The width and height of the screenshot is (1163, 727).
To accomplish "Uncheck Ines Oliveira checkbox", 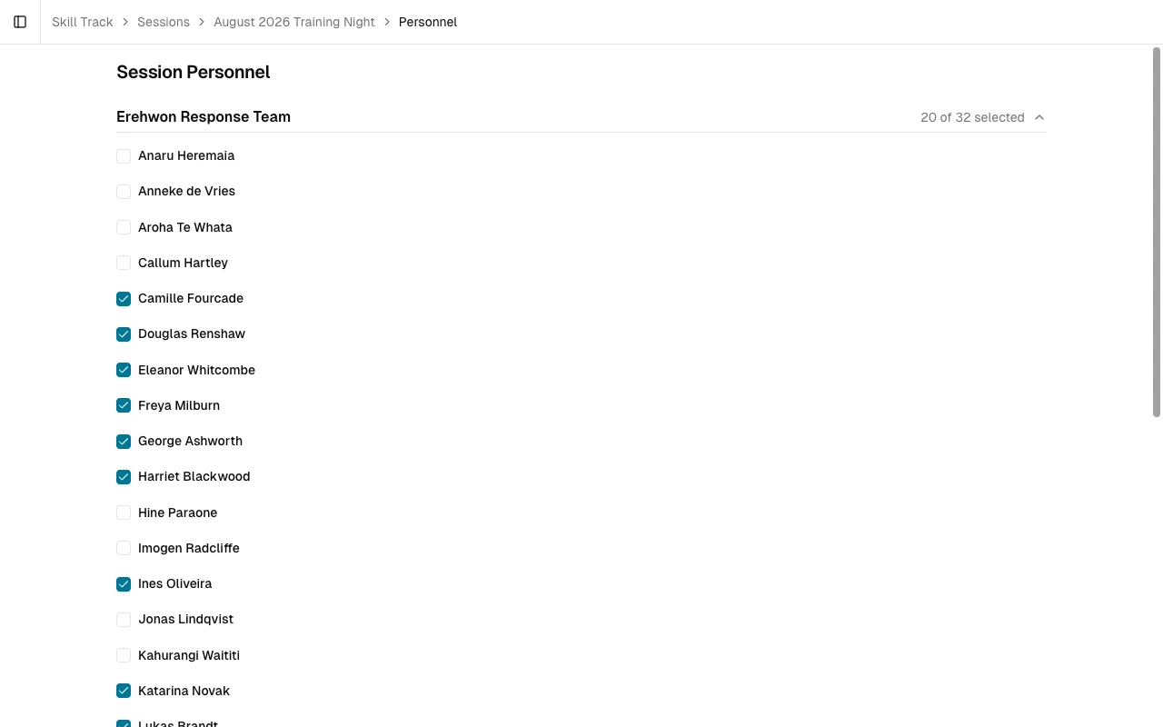I will coord(124,584).
